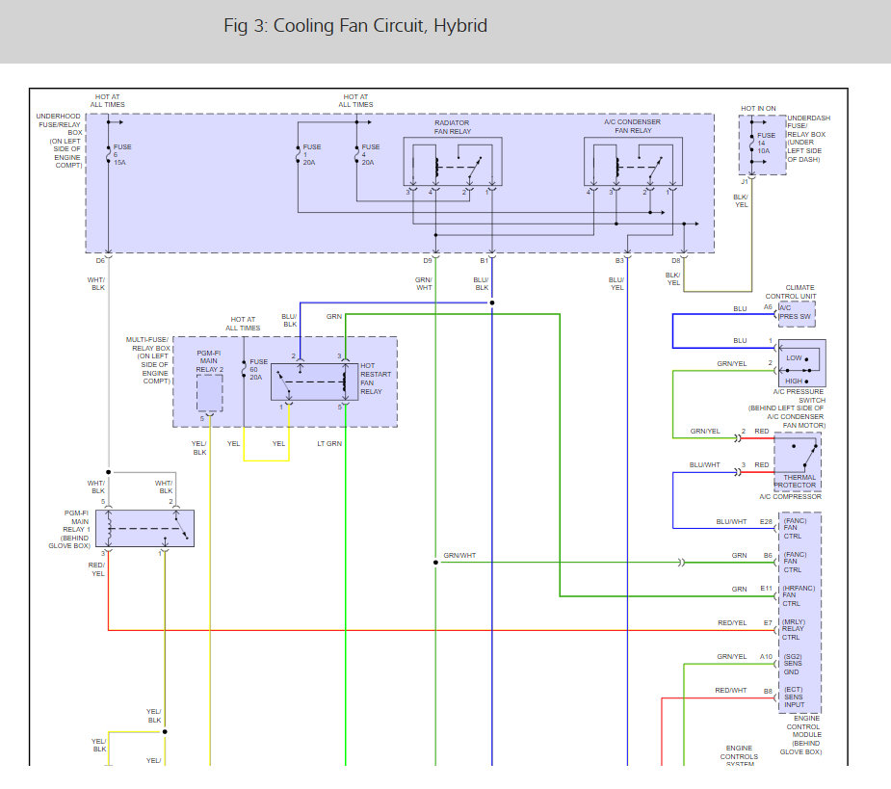Click the (HRFANC) FAN CTRL terminal text
Screen dimensions: 891x789
pos(799,595)
